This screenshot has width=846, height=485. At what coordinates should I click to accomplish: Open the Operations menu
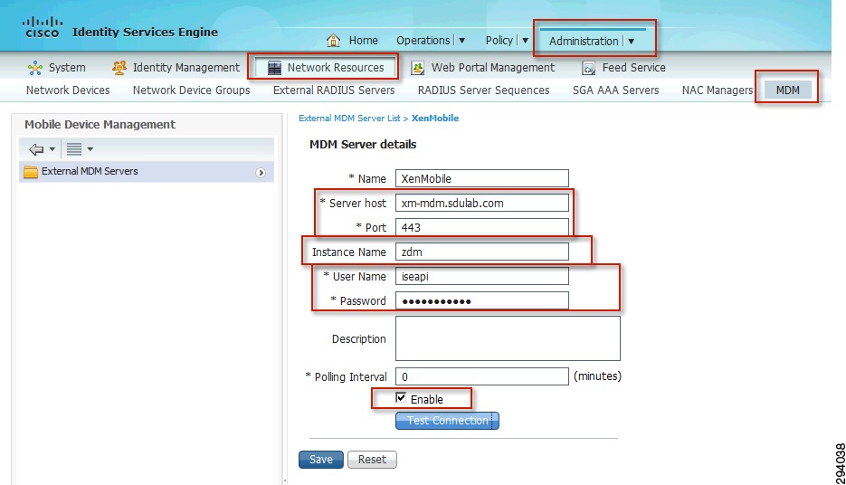(423, 41)
